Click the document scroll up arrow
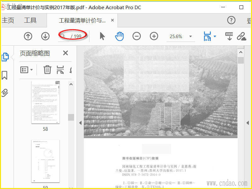Viewport: 252px width, 189px height. click(x=241, y=52)
